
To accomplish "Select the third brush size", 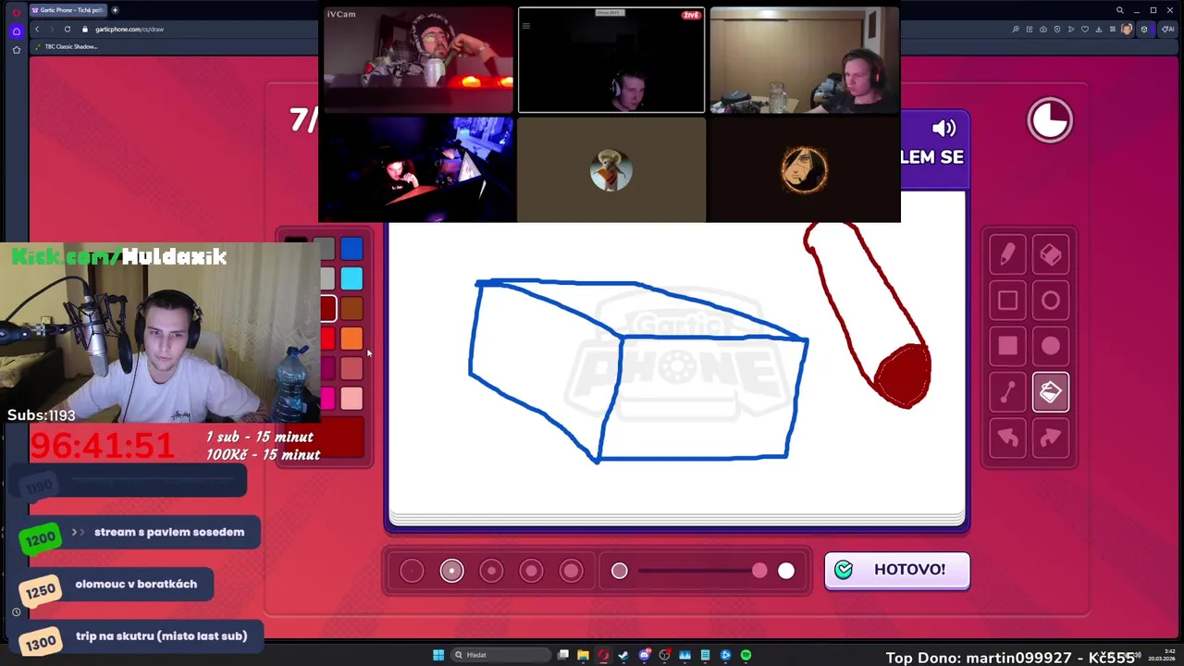I will pos(491,571).
